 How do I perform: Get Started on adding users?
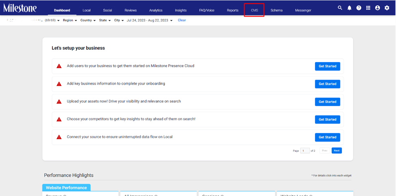tap(327, 66)
